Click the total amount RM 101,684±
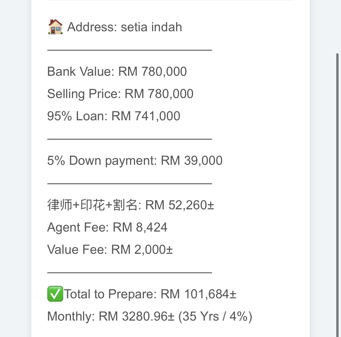The image size is (341, 337). pos(199,294)
